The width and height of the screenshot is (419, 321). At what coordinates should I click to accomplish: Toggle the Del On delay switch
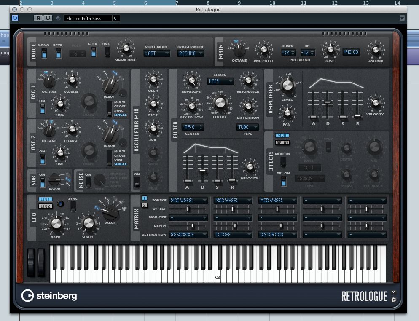click(x=283, y=181)
